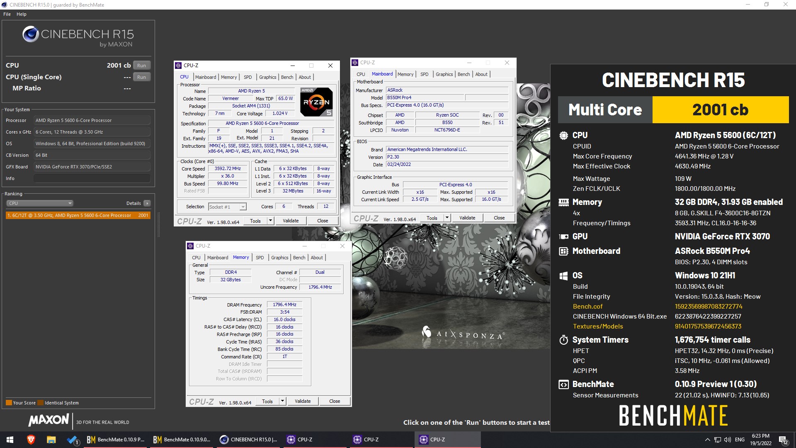The width and height of the screenshot is (796, 448).
Task: Open the ranking type CPU dropdown
Action: (x=40, y=203)
